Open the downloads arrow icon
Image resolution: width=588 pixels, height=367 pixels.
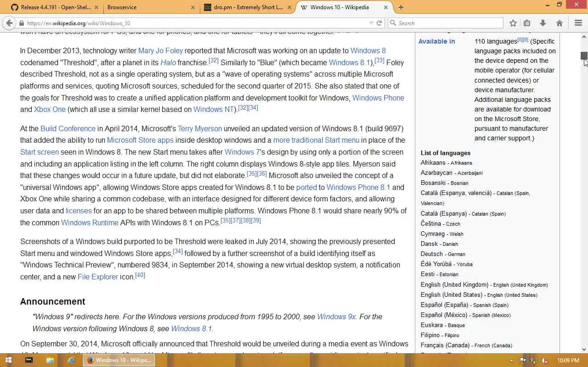543,23
